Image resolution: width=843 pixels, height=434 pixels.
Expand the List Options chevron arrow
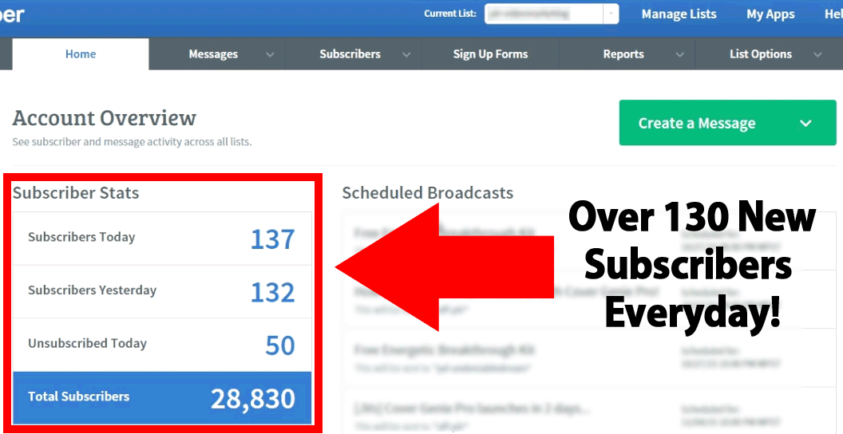click(x=817, y=54)
